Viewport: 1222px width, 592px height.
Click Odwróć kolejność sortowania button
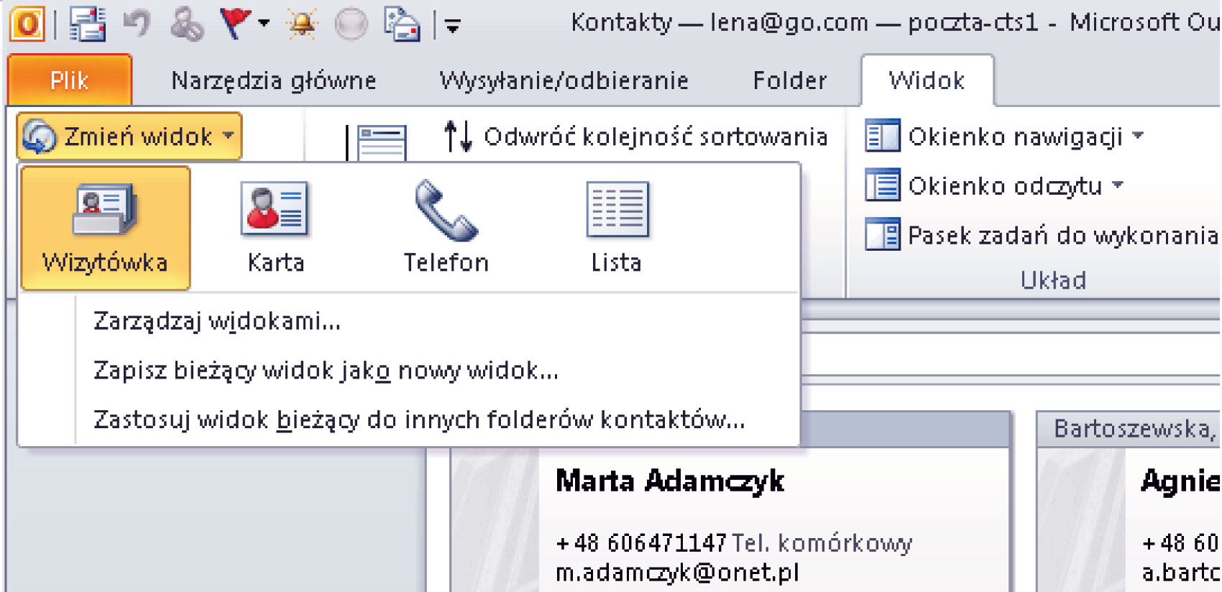point(636,137)
